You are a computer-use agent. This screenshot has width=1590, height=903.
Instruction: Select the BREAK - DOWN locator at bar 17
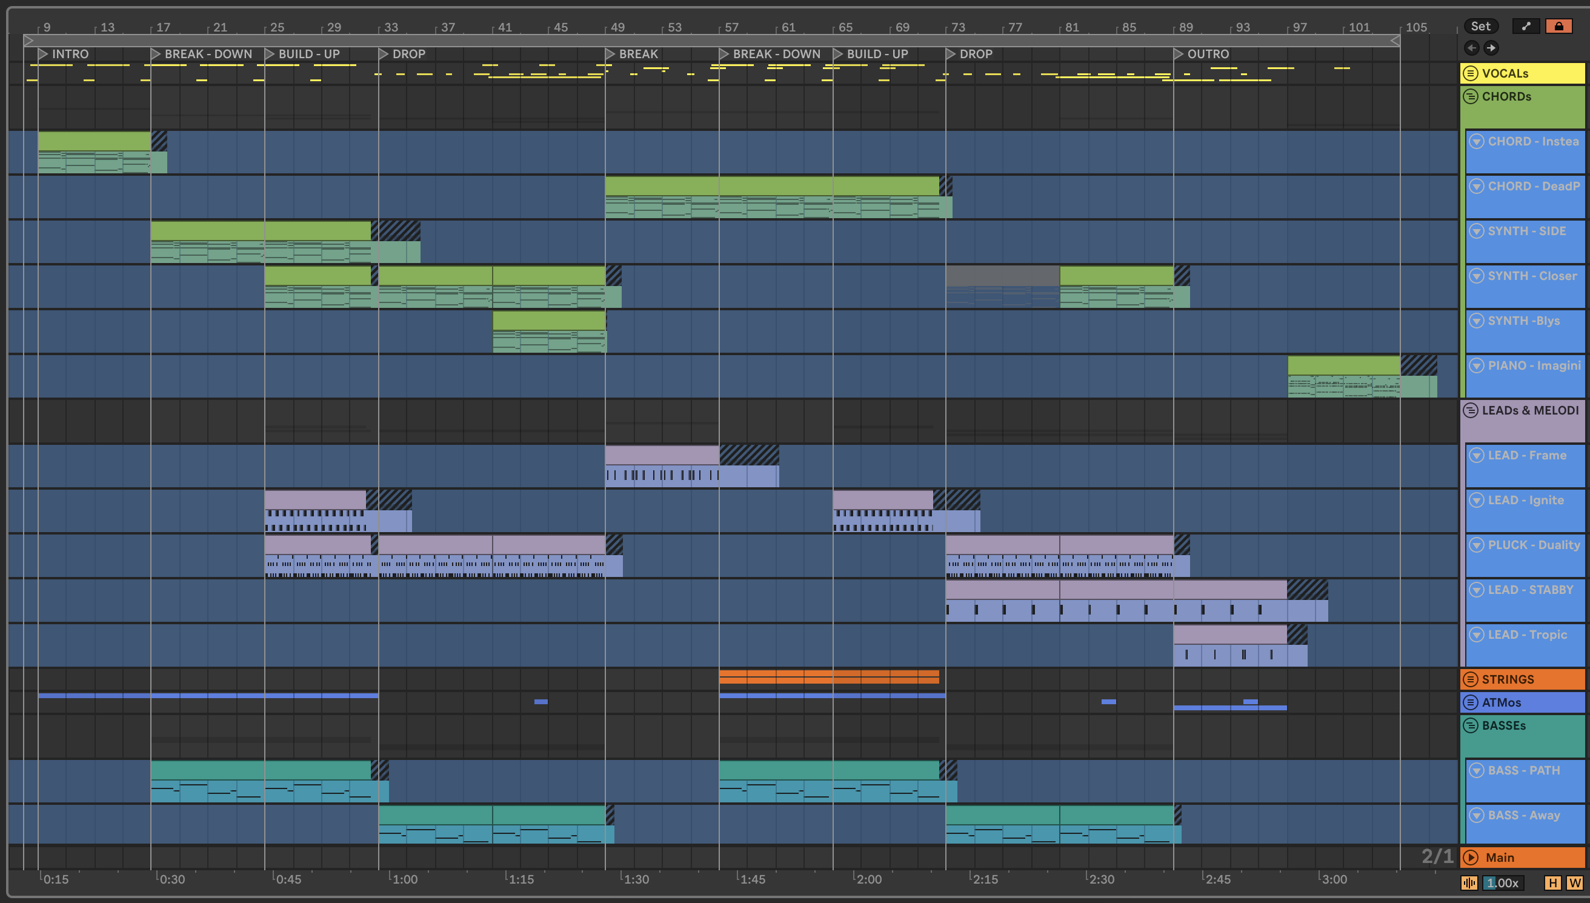(156, 55)
